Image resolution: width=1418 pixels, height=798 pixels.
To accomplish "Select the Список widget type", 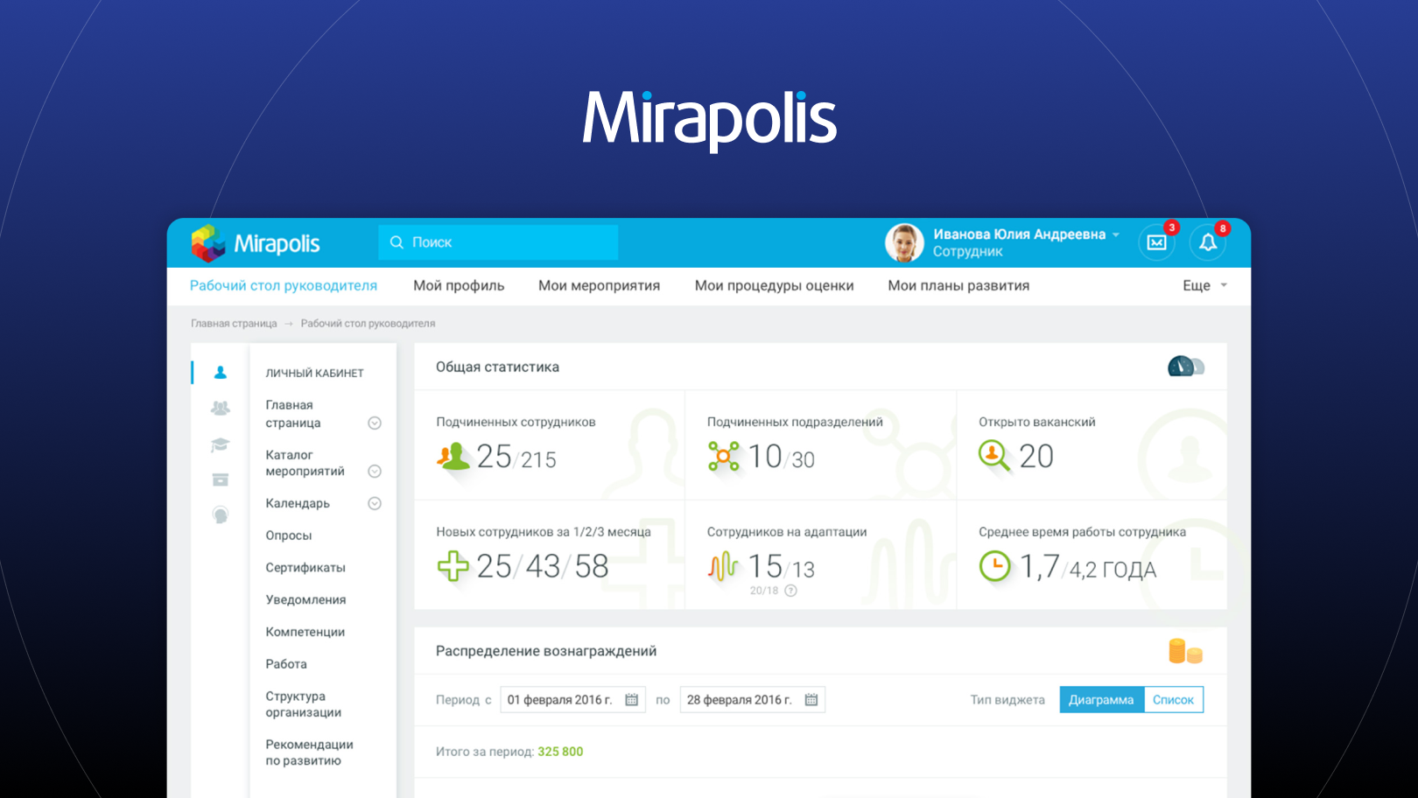I will (x=1173, y=700).
